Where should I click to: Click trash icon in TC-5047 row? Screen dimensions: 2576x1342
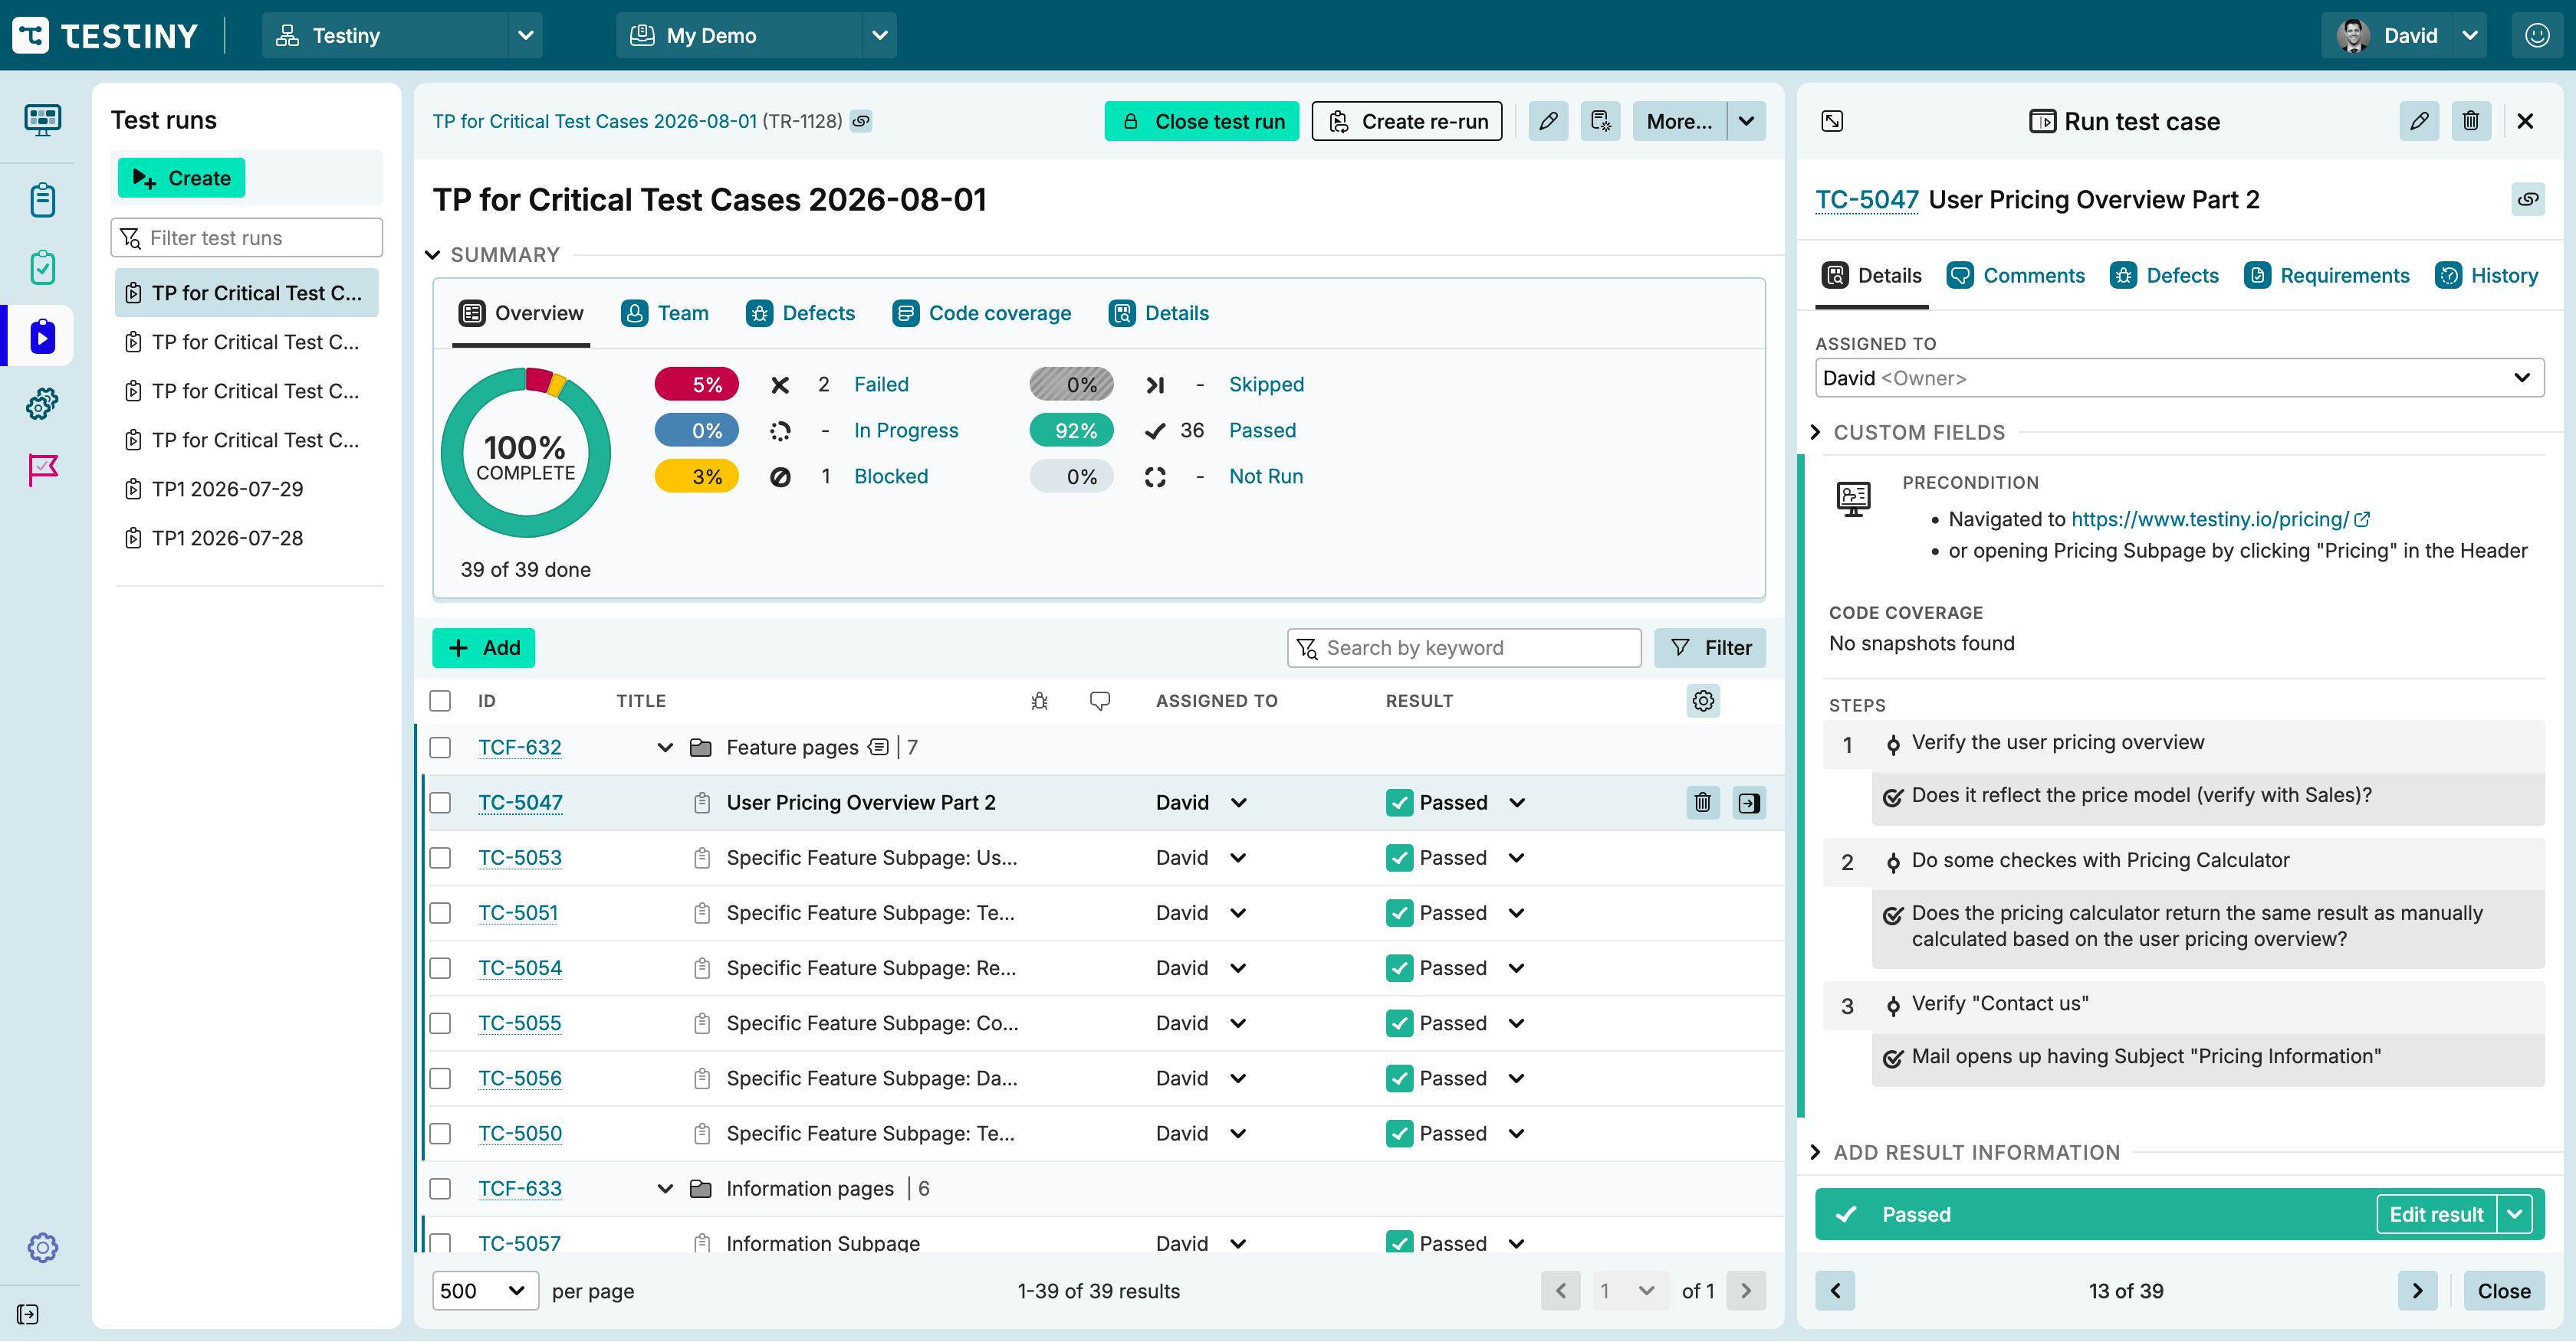tap(1702, 803)
